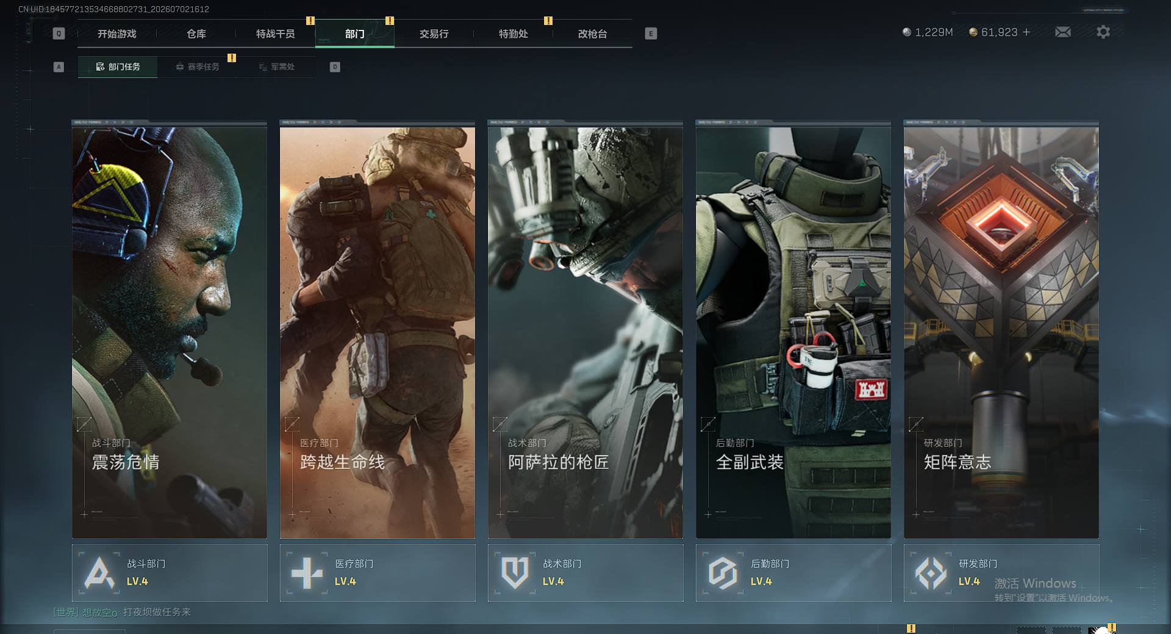Click the 矩阵意志 title text
1171x634 pixels.
click(x=958, y=462)
